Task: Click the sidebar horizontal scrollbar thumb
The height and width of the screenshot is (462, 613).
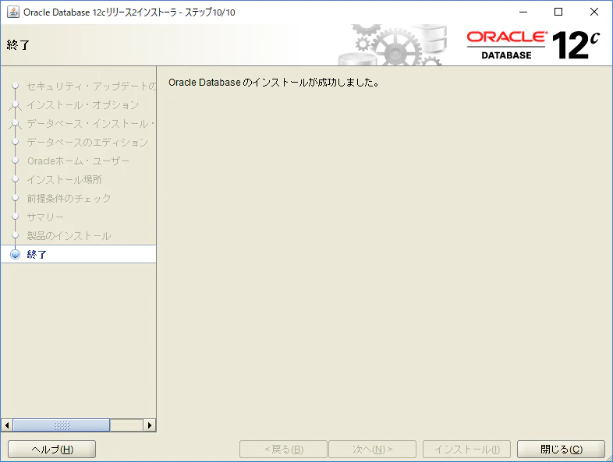Action: (62, 425)
